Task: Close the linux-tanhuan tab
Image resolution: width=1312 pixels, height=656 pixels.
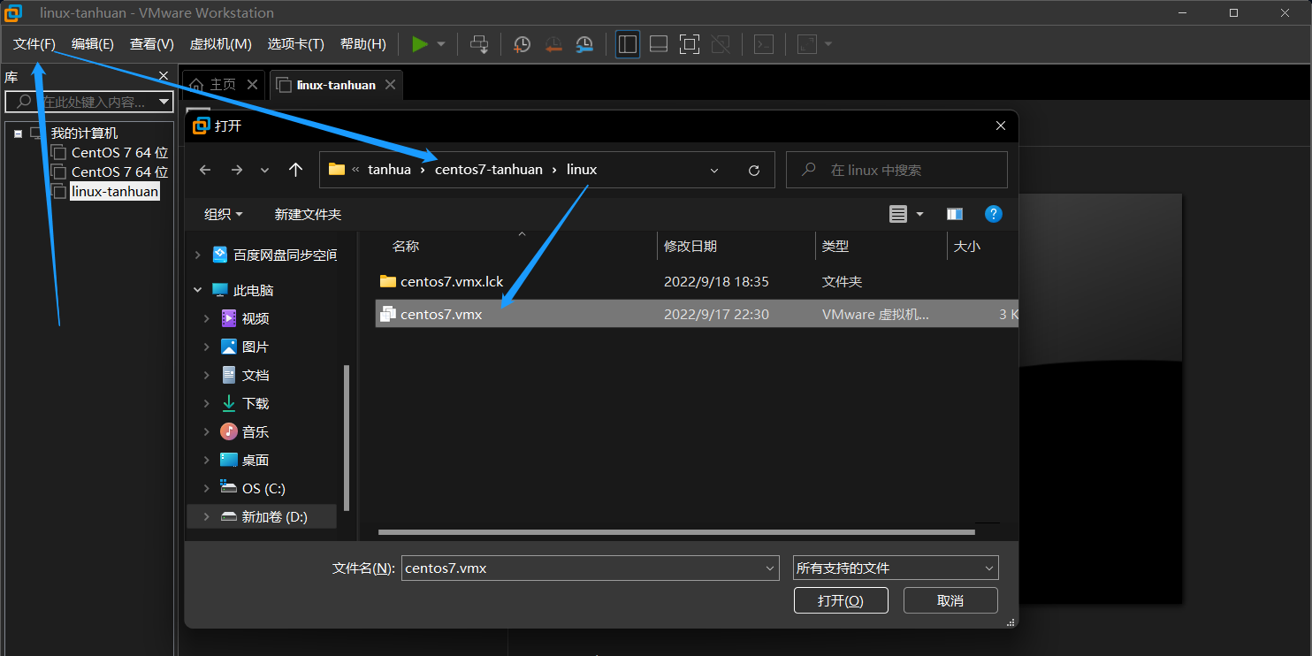Action: click(x=390, y=85)
